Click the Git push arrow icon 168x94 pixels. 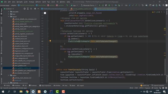pos(136,5)
